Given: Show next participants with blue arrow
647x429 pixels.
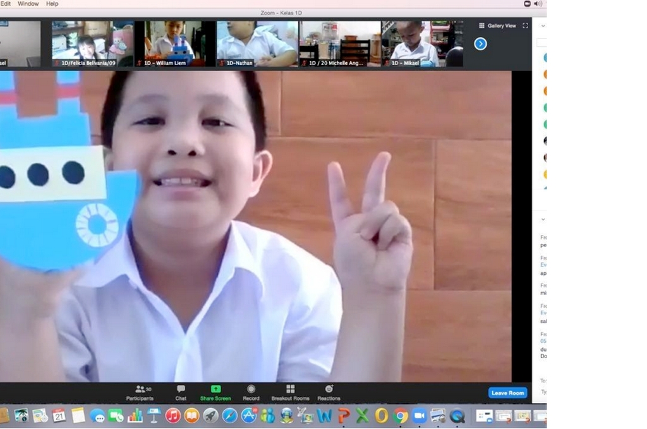Looking at the screenshot, I should point(480,44).
